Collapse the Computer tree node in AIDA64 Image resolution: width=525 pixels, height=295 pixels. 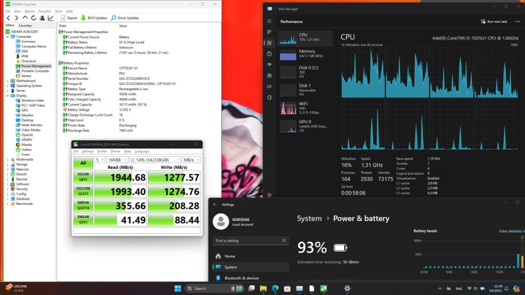point(7,37)
